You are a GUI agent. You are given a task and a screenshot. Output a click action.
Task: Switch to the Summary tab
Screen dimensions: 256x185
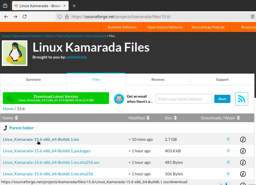[33, 79]
